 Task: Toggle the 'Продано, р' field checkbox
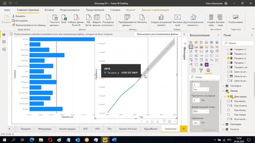click(228, 58)
